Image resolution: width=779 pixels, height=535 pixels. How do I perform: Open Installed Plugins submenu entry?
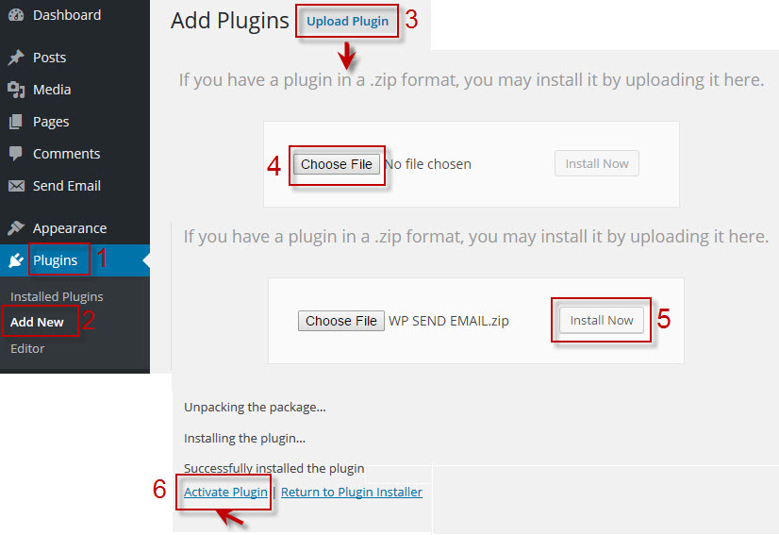(x=57, y=297)
